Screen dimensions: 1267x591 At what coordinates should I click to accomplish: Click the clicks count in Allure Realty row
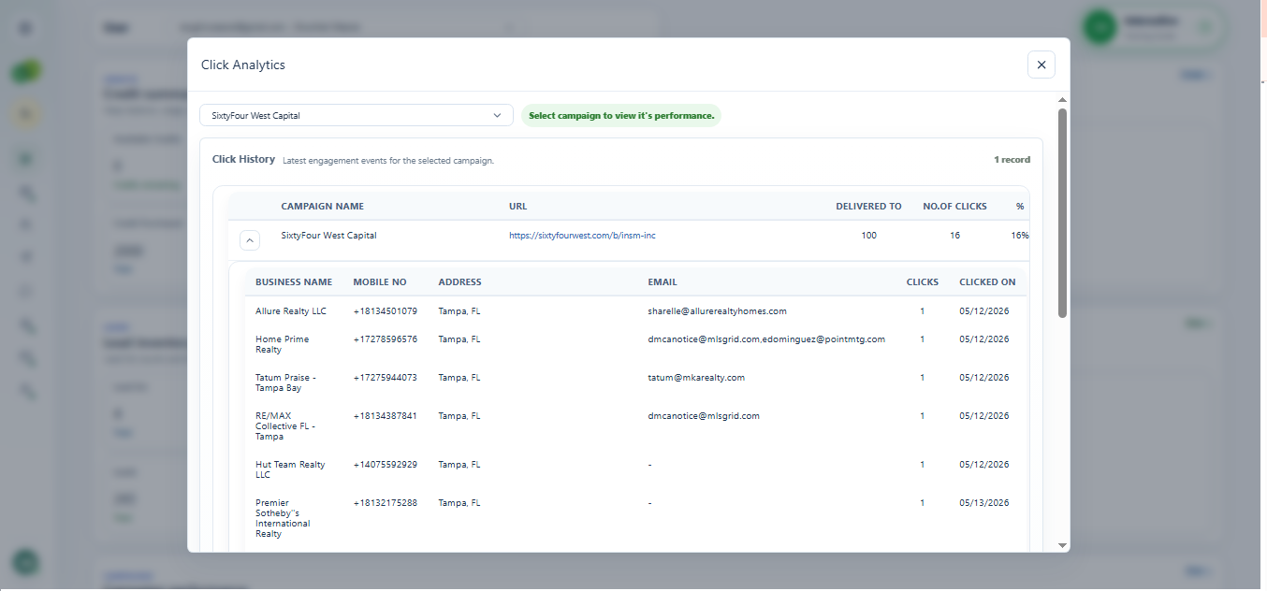pos(923,311)
